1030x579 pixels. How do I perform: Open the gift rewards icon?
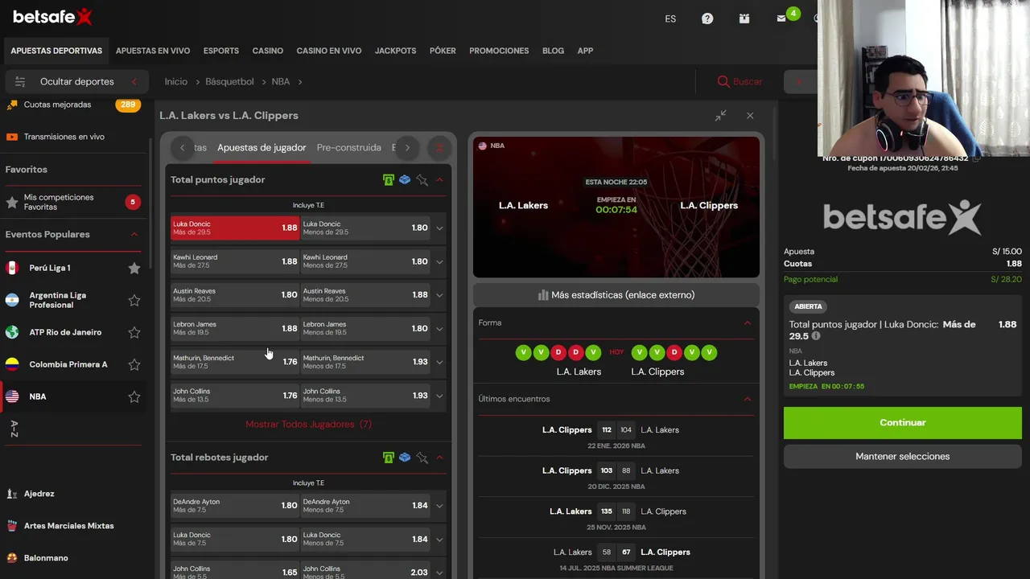(x=744, y=18)
